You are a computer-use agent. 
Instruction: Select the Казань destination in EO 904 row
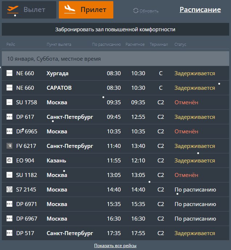56,161
